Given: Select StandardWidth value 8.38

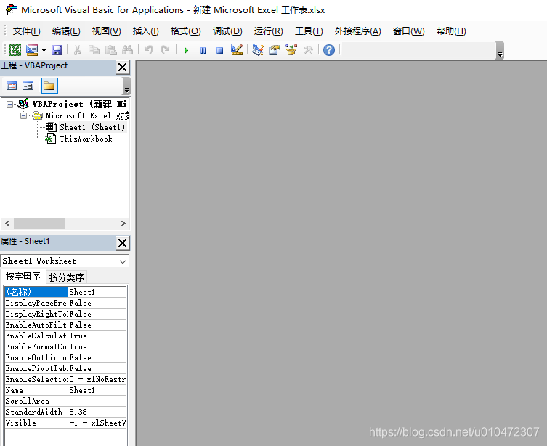Looking at the screenshot, I should (x=97, y=412).
